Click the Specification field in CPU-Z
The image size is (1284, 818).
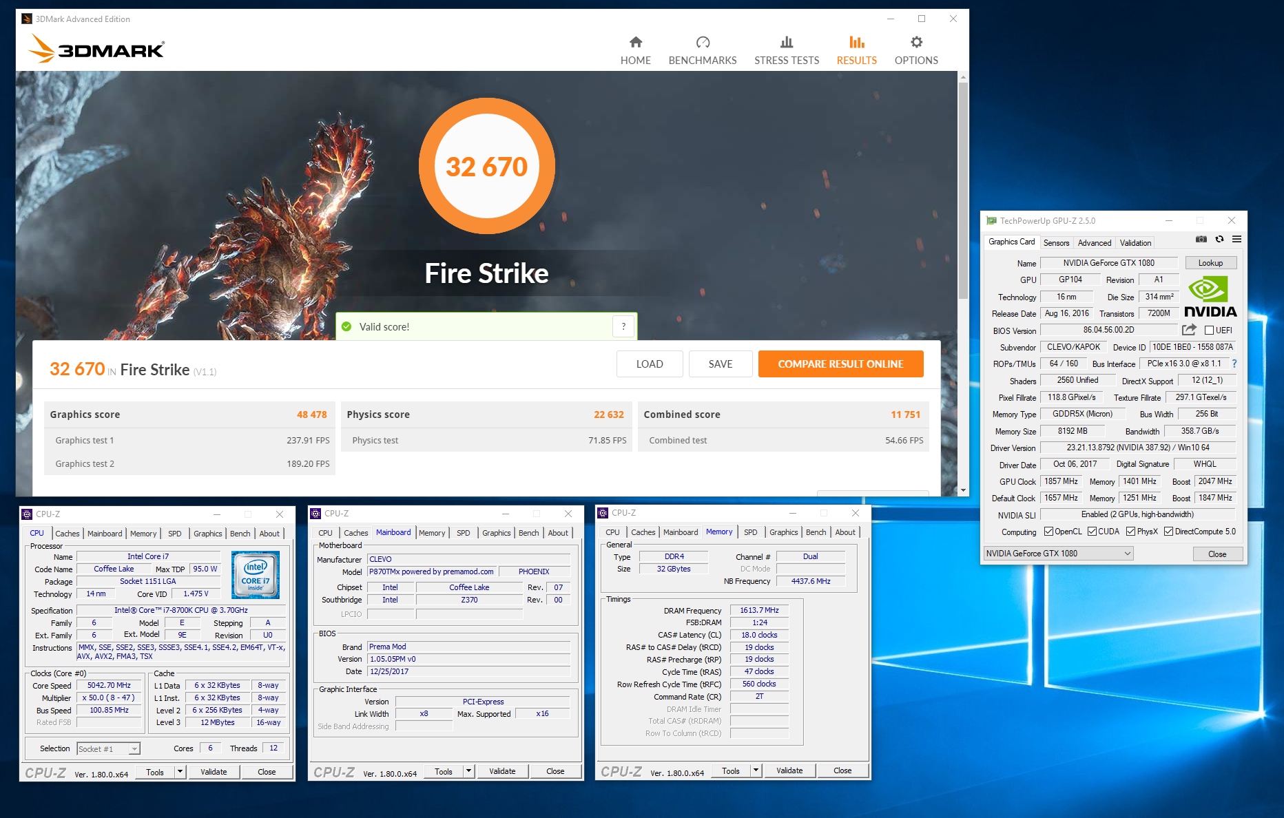tap(181, 610)
